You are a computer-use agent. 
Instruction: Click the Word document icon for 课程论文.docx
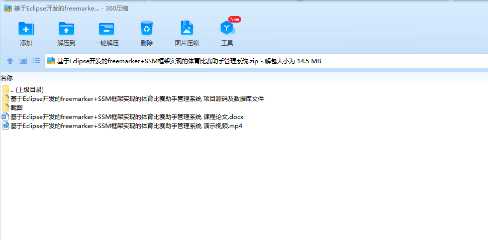(6, 117)
